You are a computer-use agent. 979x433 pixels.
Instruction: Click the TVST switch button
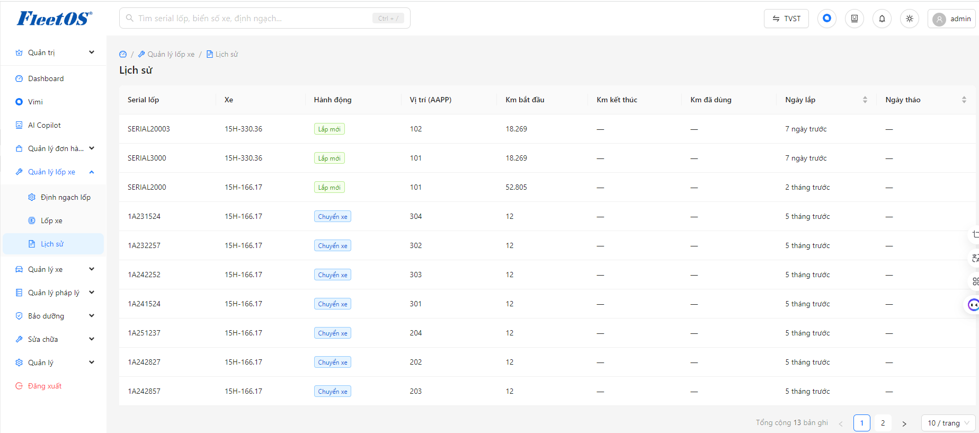pyautogui.click(x=786, y=19)
